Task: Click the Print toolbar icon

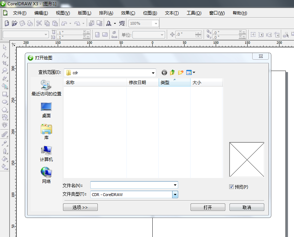Action: point(30,23)
